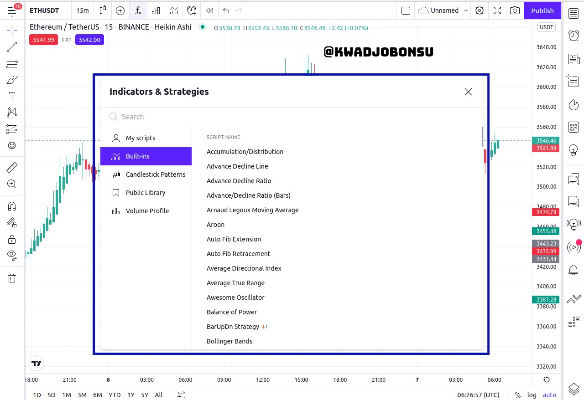The width and height of the screenshot is (584, 400).
Task: Open the main hamburger menu
Action: 12,10
